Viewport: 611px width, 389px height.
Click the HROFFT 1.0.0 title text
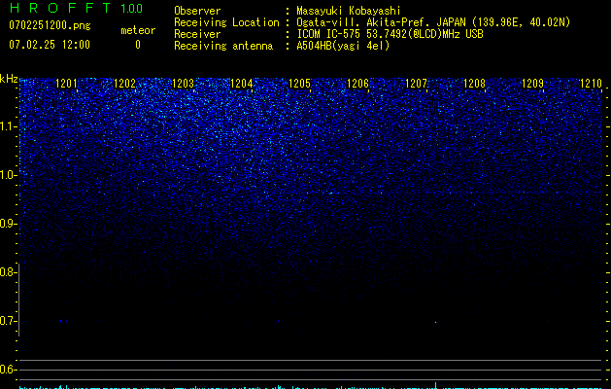[76, 8]
